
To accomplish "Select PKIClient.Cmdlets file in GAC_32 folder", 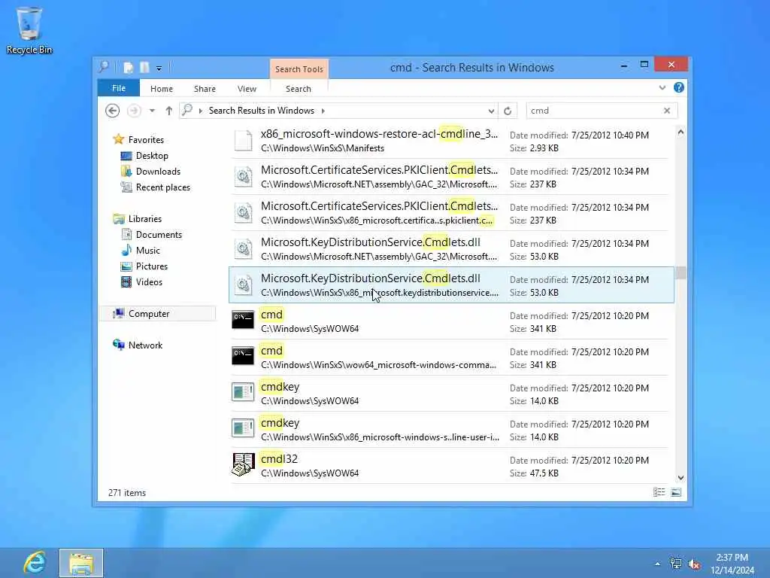I will [x=451, y=177].
